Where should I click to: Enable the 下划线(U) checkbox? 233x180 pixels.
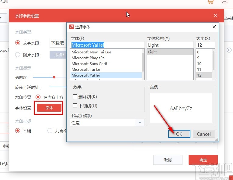click(75, 106)
